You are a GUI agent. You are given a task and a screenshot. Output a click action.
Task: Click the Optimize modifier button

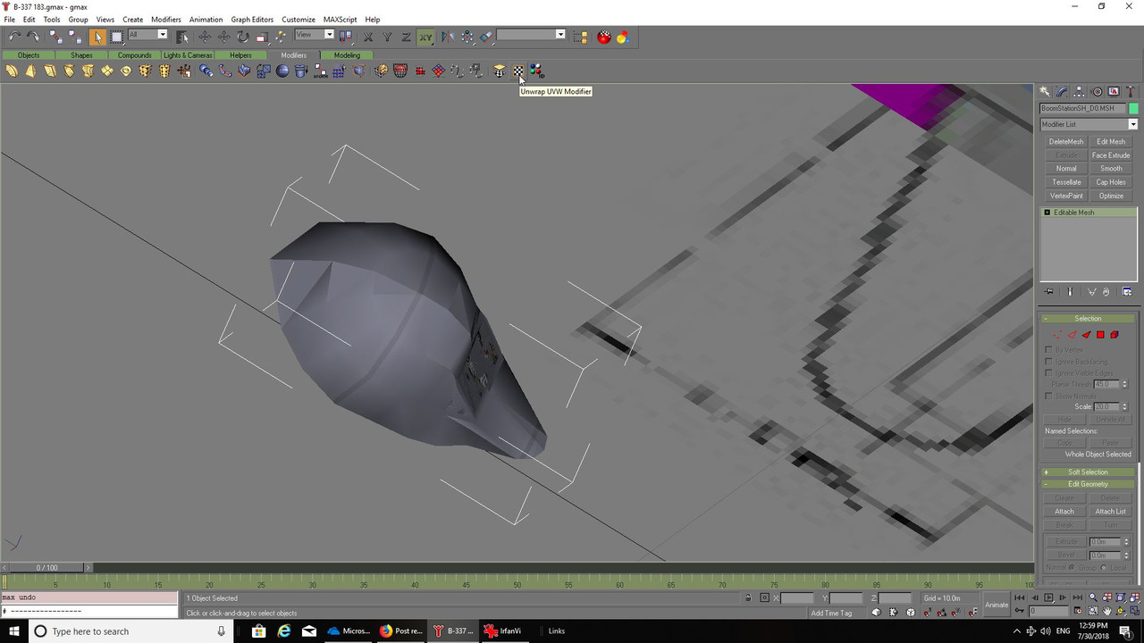[1111, 196]
